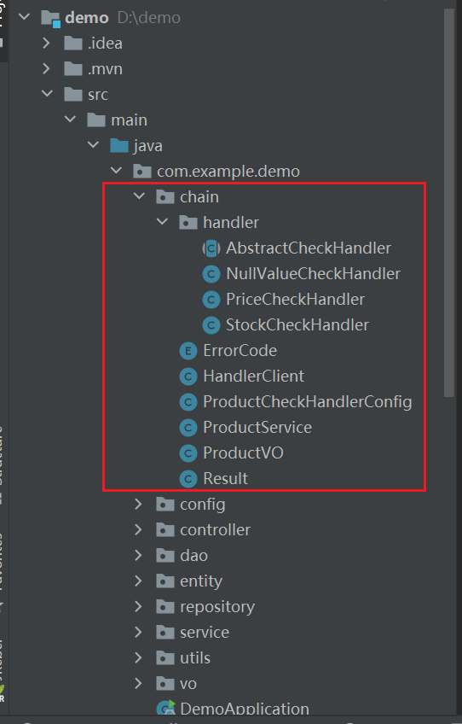Expand the dao package chevron
Screen dimensions: 462x724
[x=138, y=556]
